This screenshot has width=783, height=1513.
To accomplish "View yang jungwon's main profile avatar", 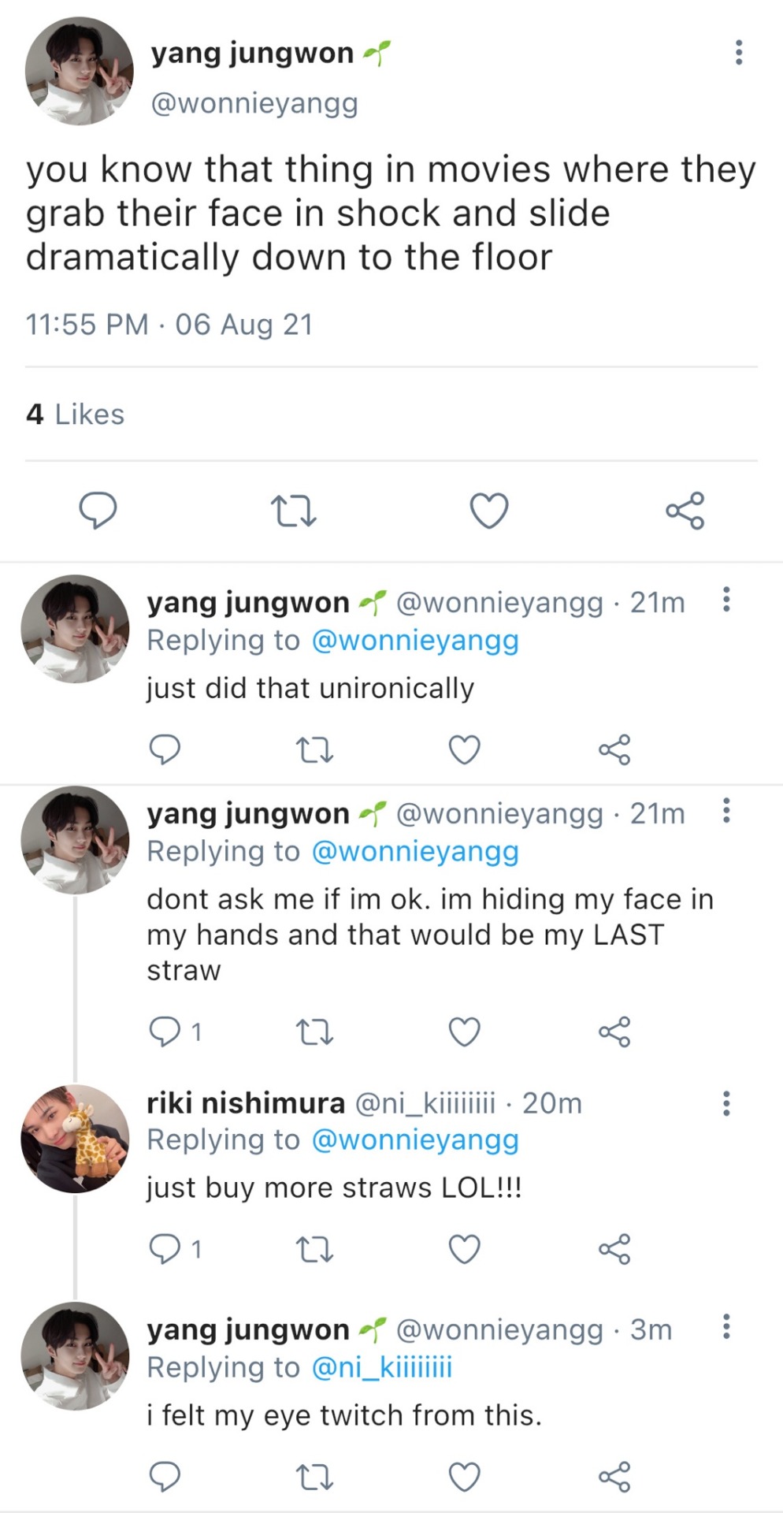I will (x=79, y=72).
